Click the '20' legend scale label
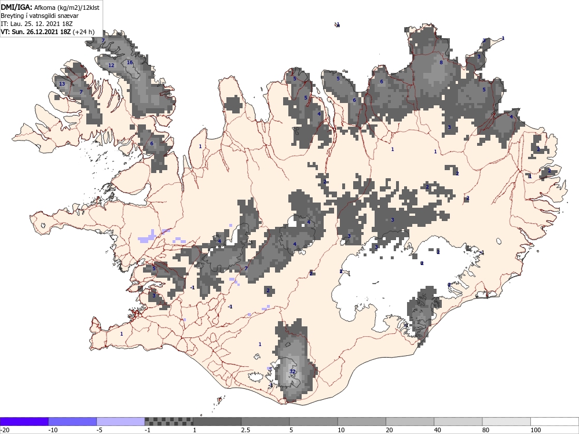The image size is (579, 434). (389, 430)
